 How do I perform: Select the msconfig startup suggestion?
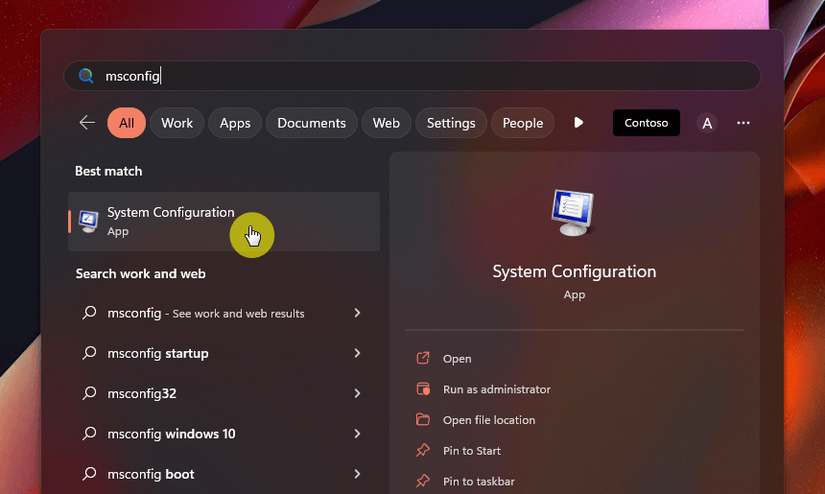click(x=224, y=353)
